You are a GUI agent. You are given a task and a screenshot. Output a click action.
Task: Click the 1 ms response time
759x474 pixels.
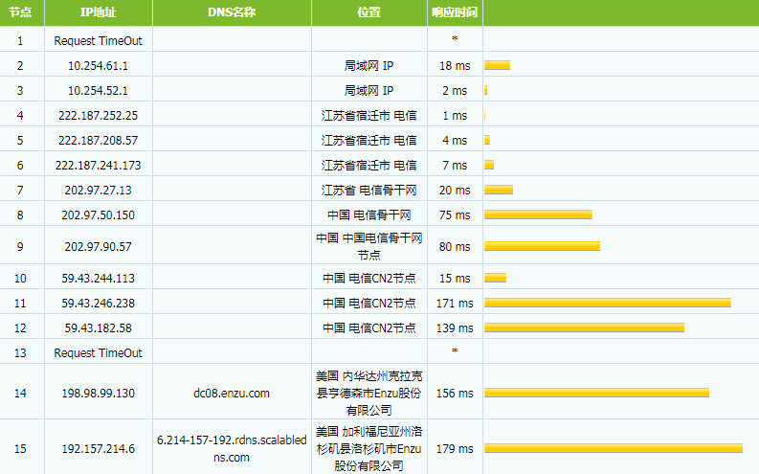pos(455,116)
